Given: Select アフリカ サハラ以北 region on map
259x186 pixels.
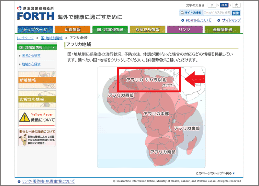Looking at the screenshot, I should (x=146, y=80).
